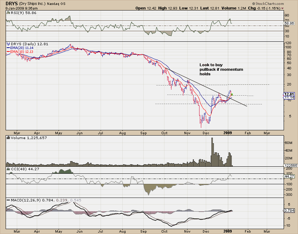Click the 0.545 MACD histogram value
The height and width of the screenshot is (234, 298).
76,200
